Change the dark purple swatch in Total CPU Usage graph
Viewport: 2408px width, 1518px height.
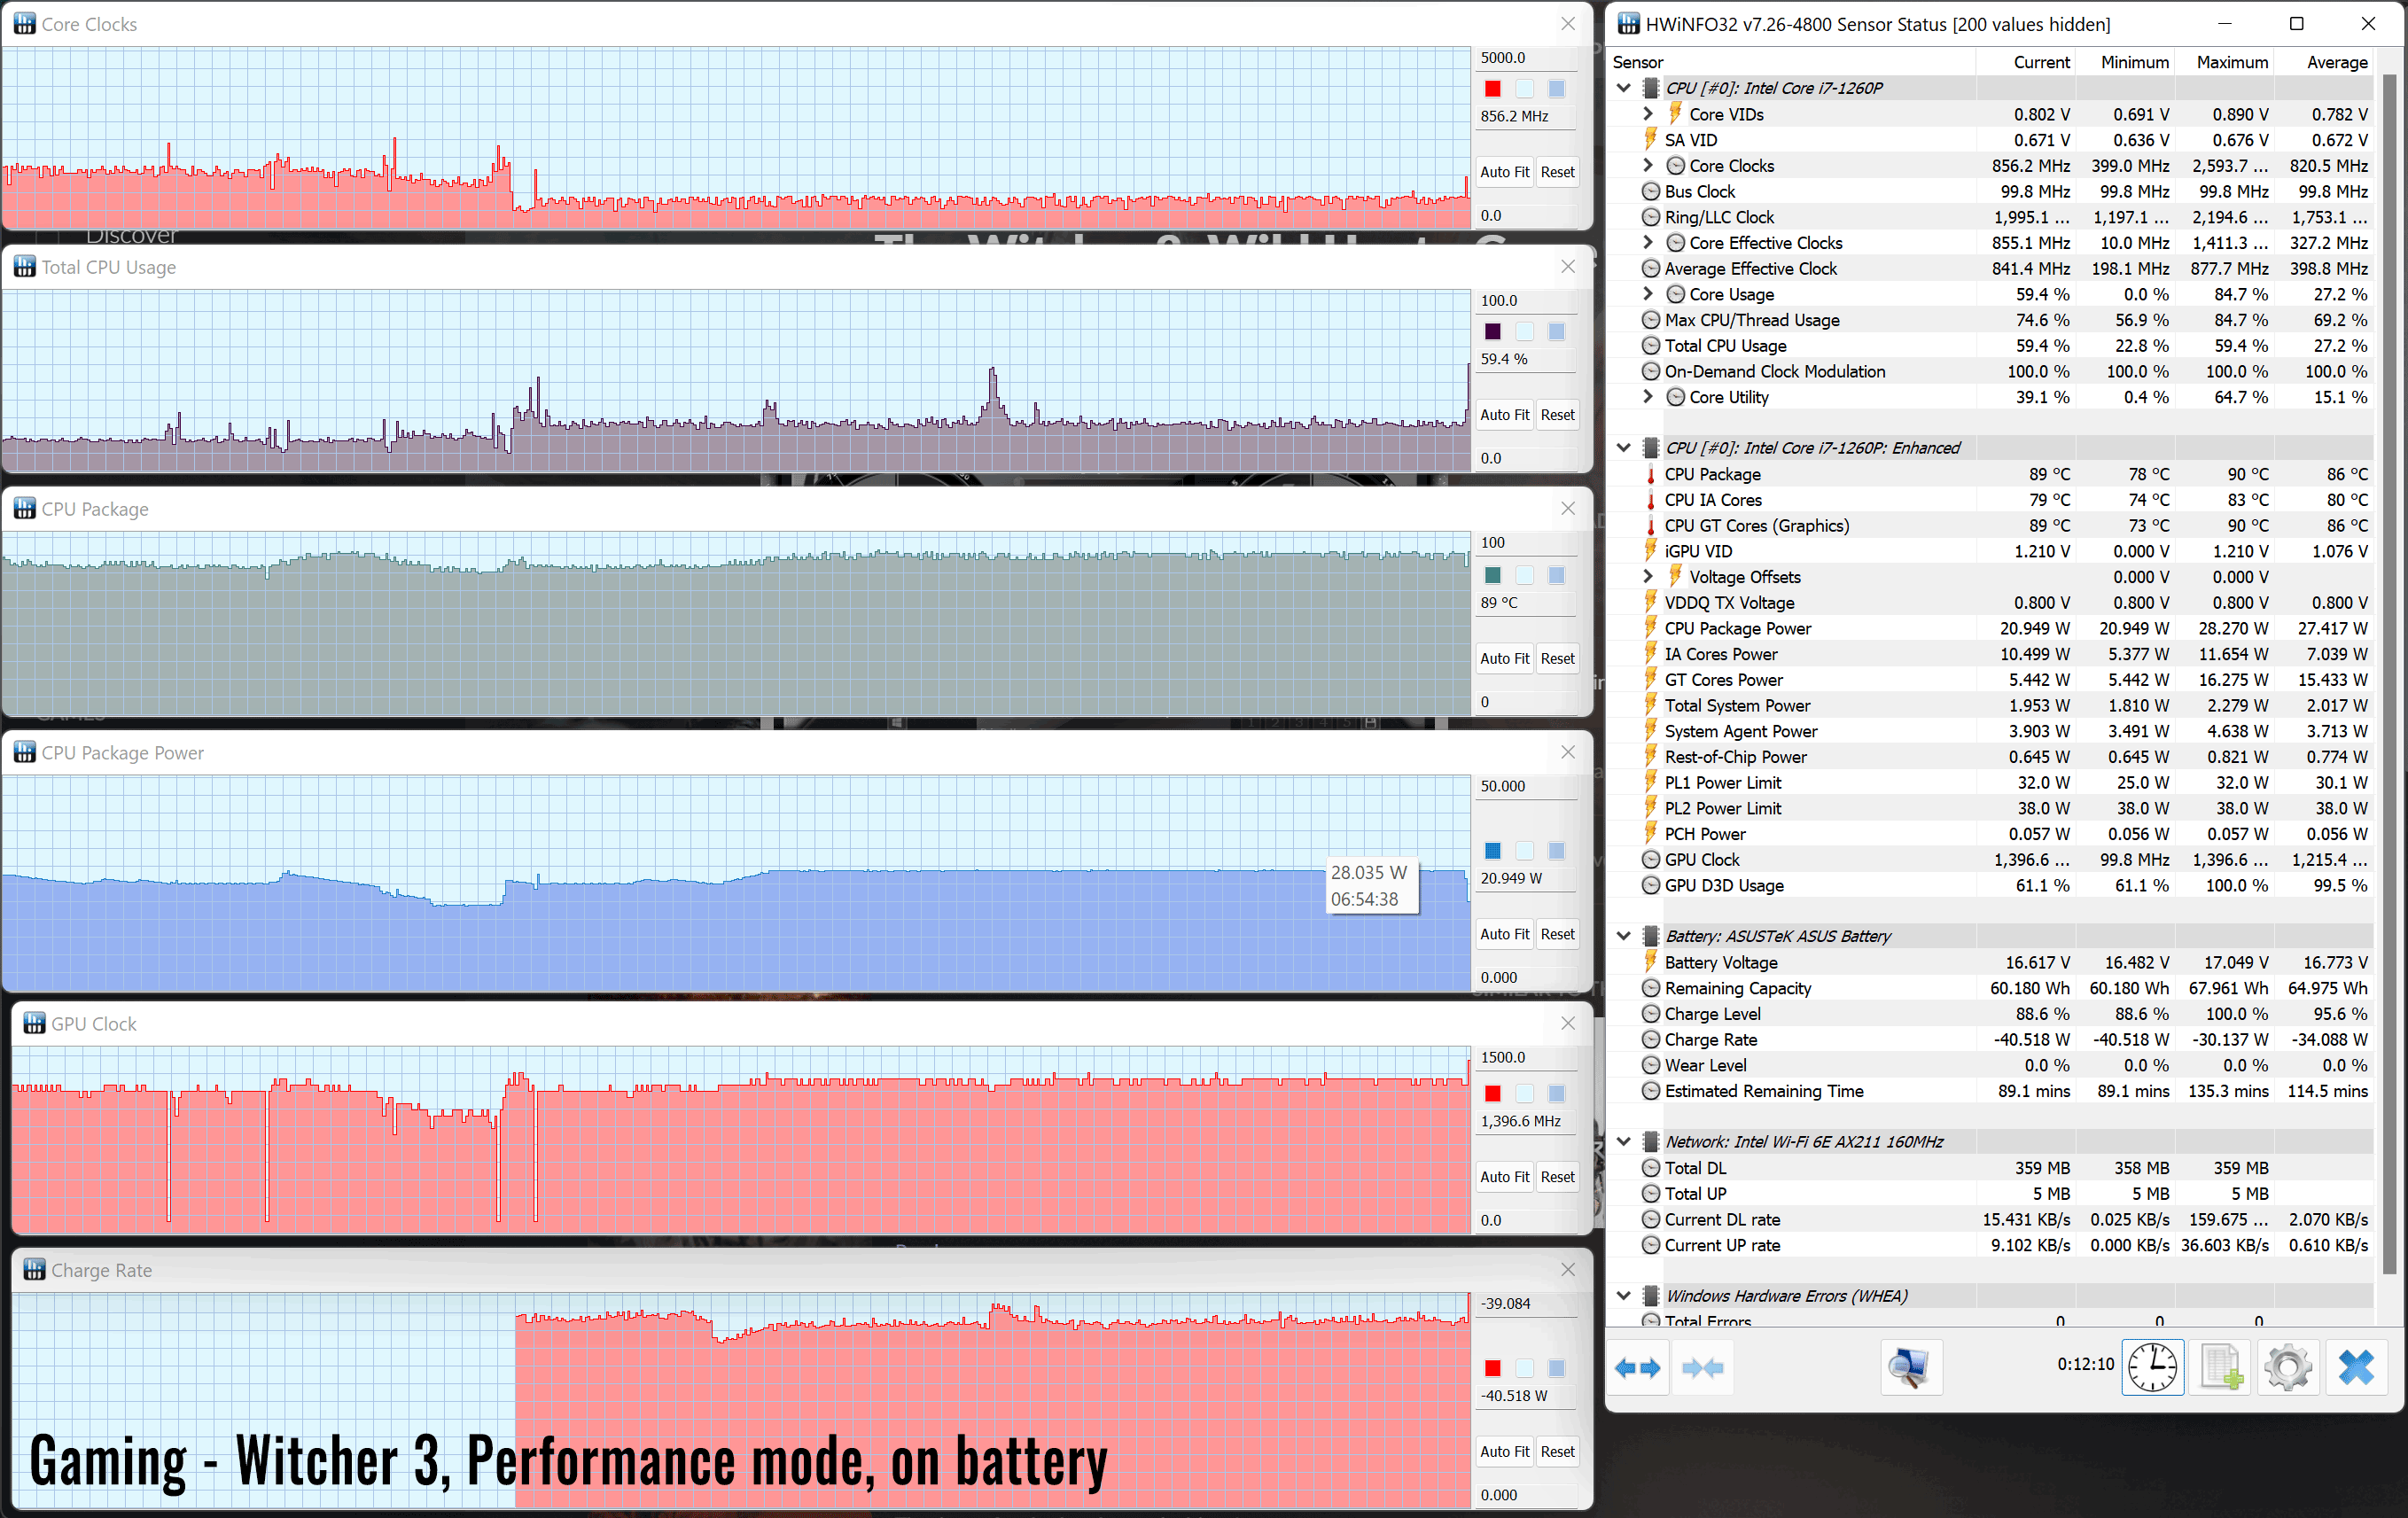(1492, 331)
